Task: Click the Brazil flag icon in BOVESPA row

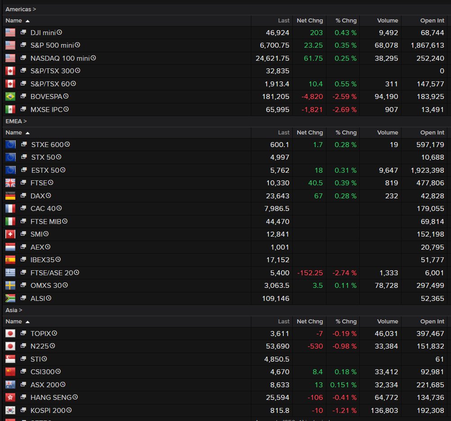Action: [10, 96]
